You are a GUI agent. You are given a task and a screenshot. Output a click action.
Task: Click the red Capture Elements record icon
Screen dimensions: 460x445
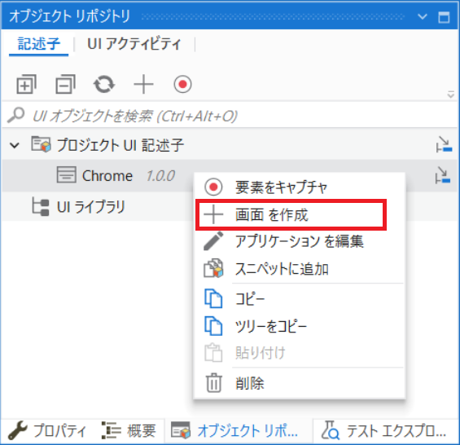[182, 84]
